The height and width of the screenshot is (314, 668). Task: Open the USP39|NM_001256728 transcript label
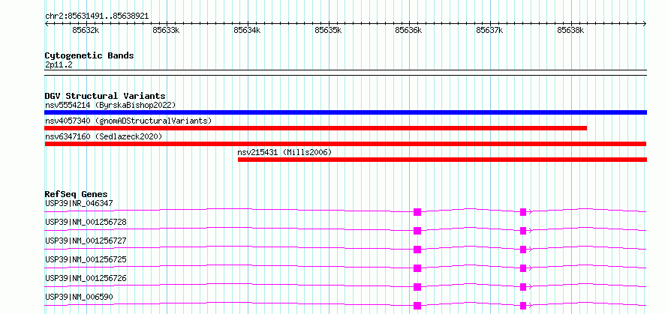[86, 222]
